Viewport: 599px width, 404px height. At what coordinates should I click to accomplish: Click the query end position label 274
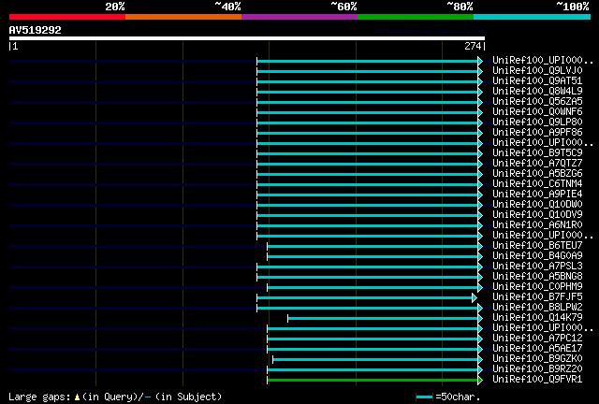click(x=473, y=46)
